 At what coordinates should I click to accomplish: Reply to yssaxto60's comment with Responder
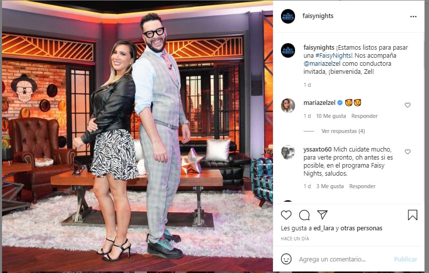pyautogui.click(x=362, y=186)
